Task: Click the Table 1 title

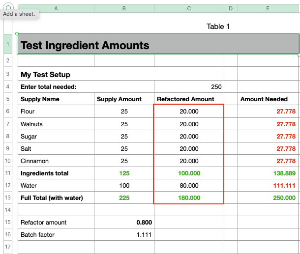Action: [218, 27]
